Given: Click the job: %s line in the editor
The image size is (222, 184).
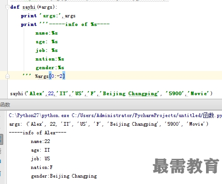Looking at the screenshot, I should (x=46, y=50).
